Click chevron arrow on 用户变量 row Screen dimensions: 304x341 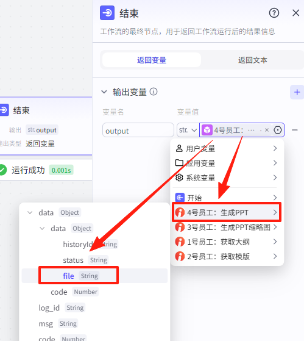click(275, 148)
